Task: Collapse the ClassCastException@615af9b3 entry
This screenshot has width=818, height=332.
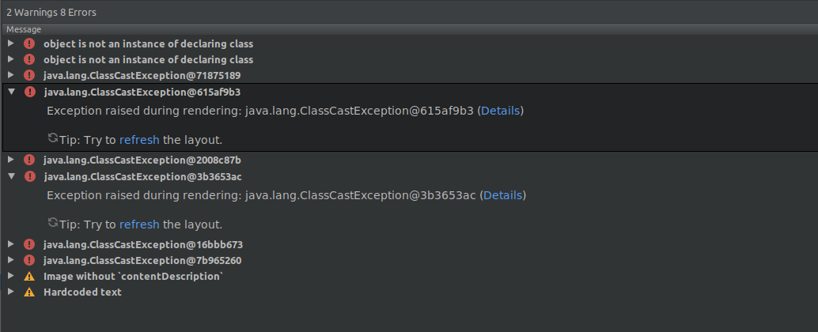Action: [x=12, y=92]
